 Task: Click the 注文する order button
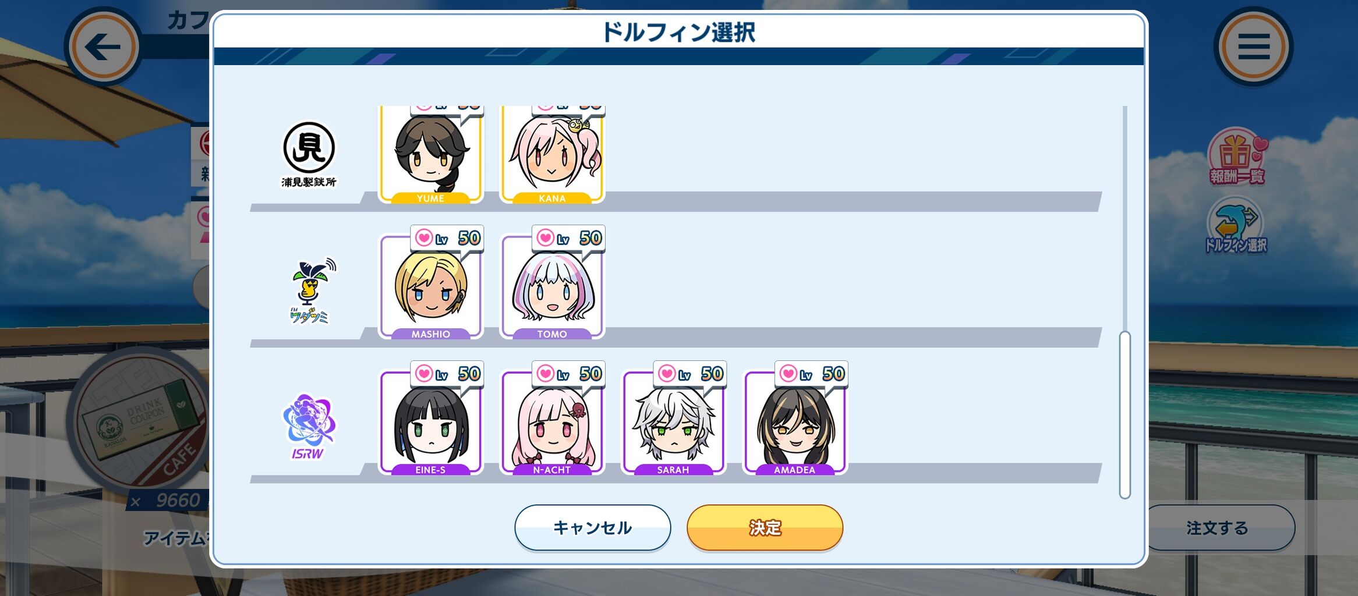1218,527
